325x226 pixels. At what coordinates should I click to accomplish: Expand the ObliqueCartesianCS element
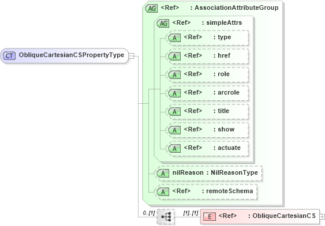pyautogui.click(x=322, y=217)
